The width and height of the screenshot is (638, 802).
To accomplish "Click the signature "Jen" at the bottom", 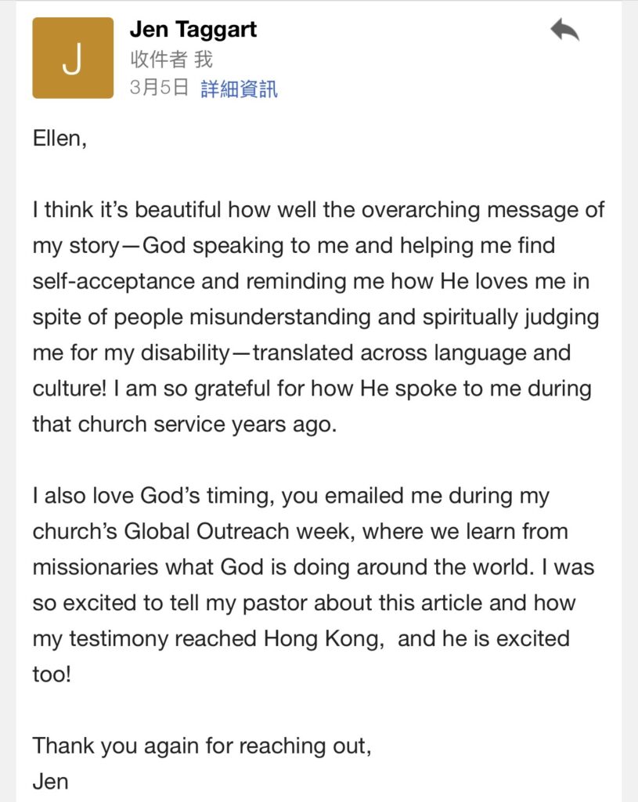I will (52, 781).
